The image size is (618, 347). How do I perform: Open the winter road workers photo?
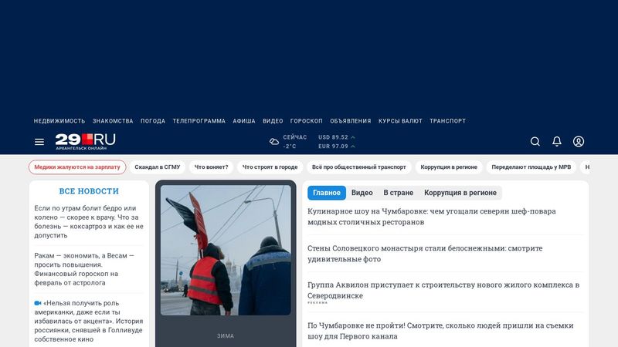(226, 250)
